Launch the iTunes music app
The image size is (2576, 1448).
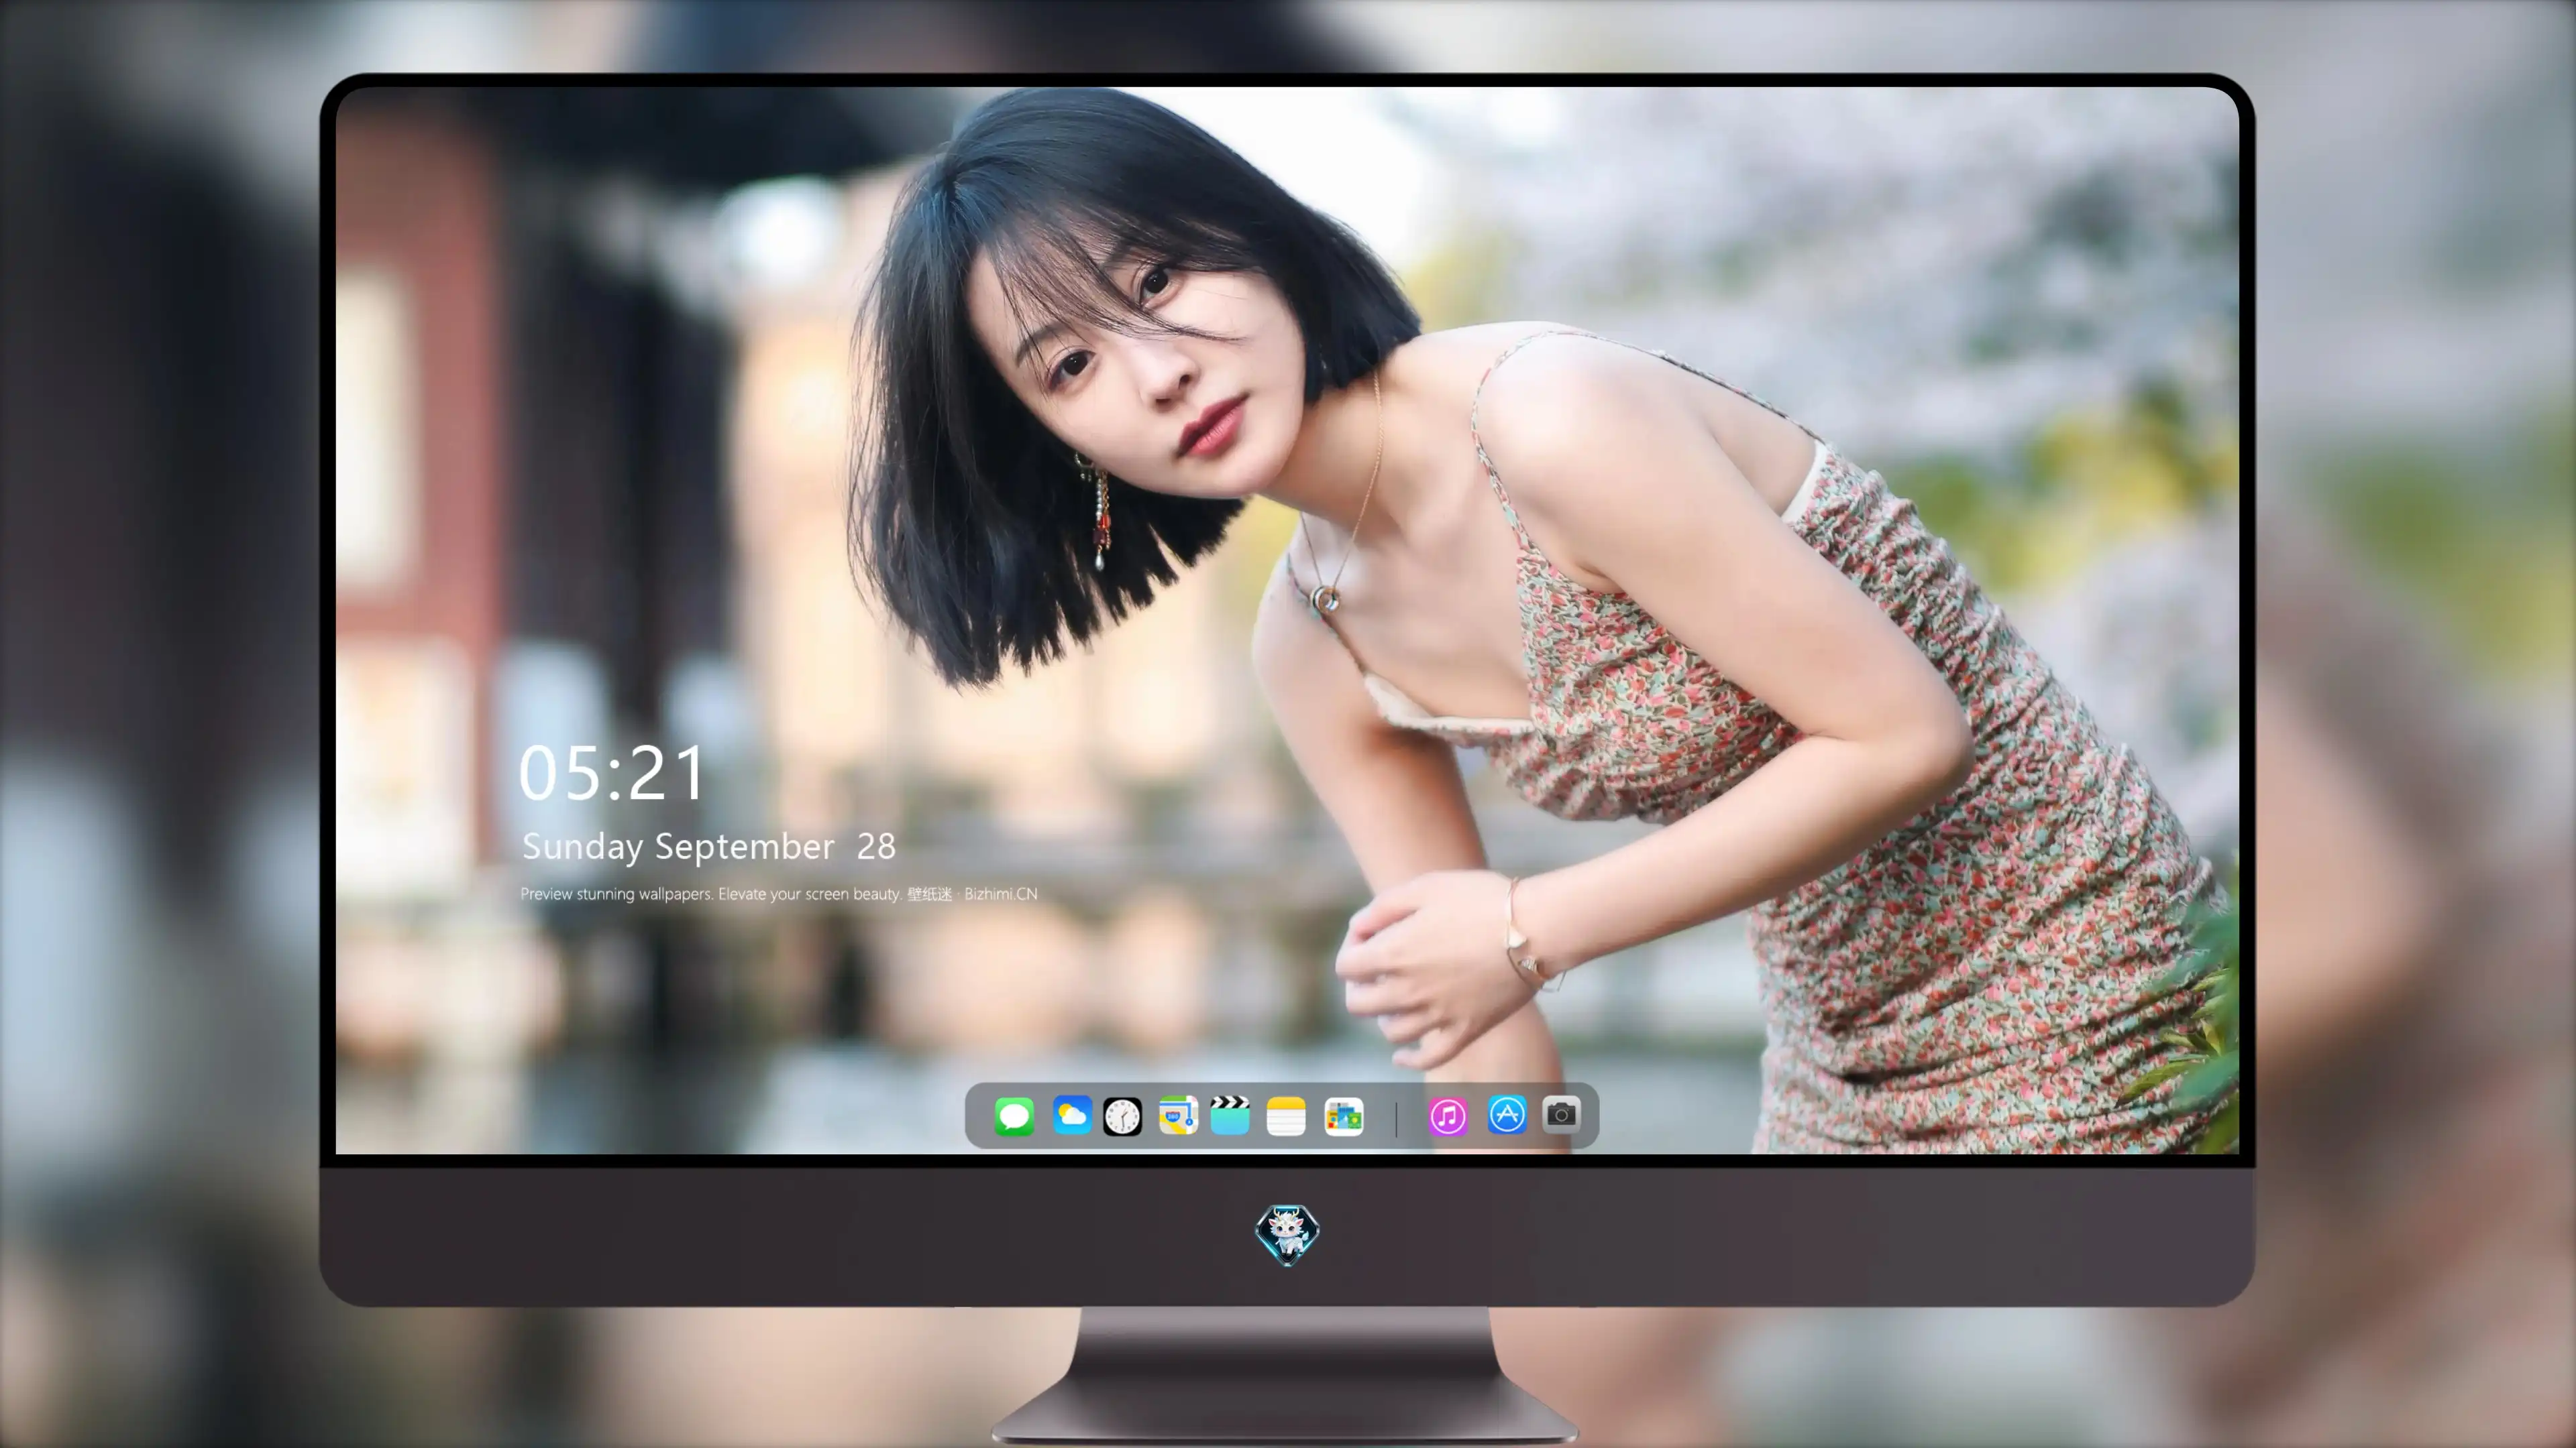click(x=1448, y=1115)
